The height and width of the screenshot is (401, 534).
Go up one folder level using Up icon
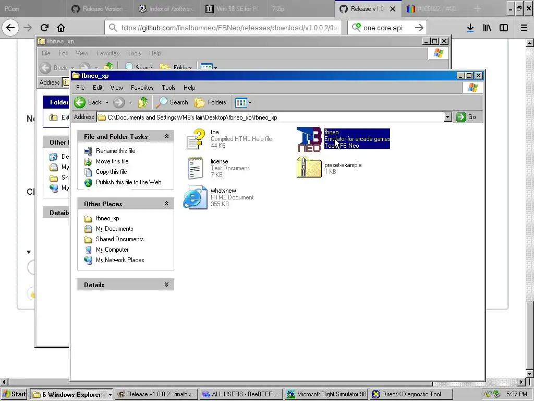pos(143,102)
